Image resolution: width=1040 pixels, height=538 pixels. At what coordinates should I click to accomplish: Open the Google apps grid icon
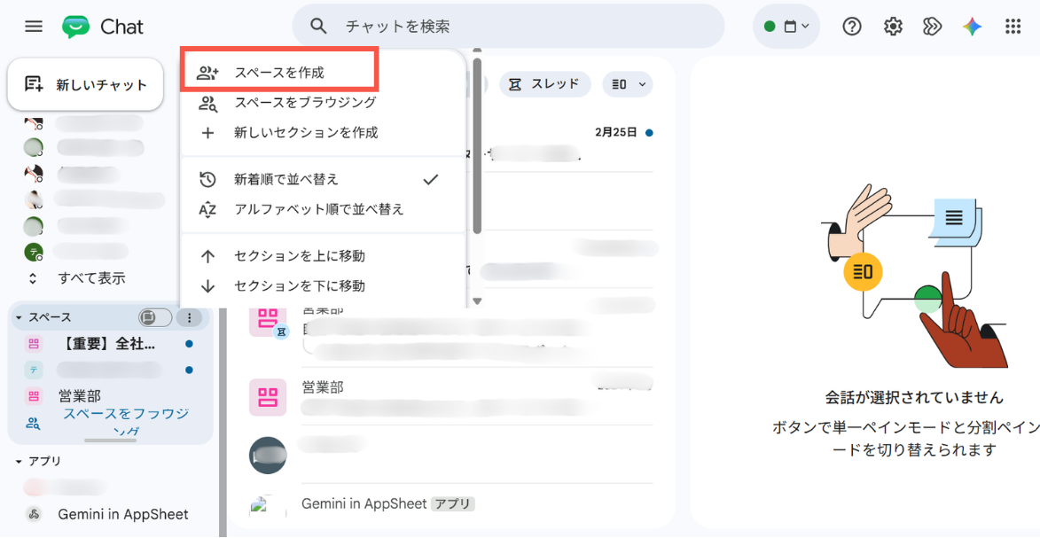coord(1013,27)
